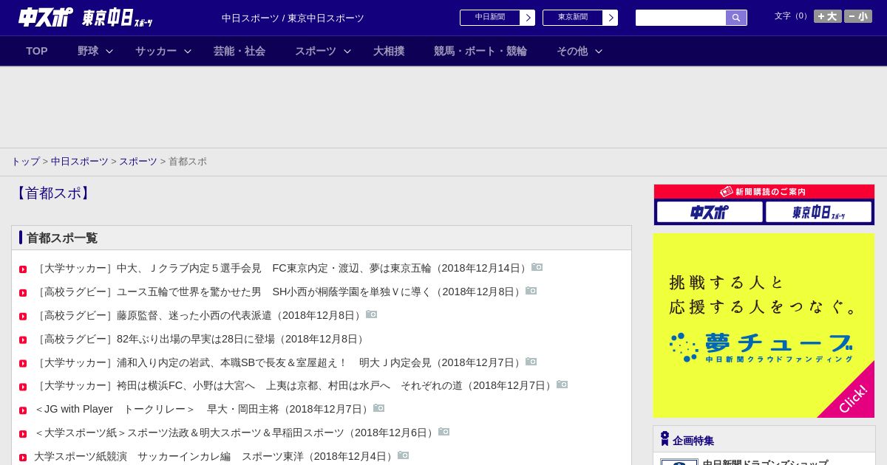
Task: Open the スポーツ menu
Action: (316, 51)
